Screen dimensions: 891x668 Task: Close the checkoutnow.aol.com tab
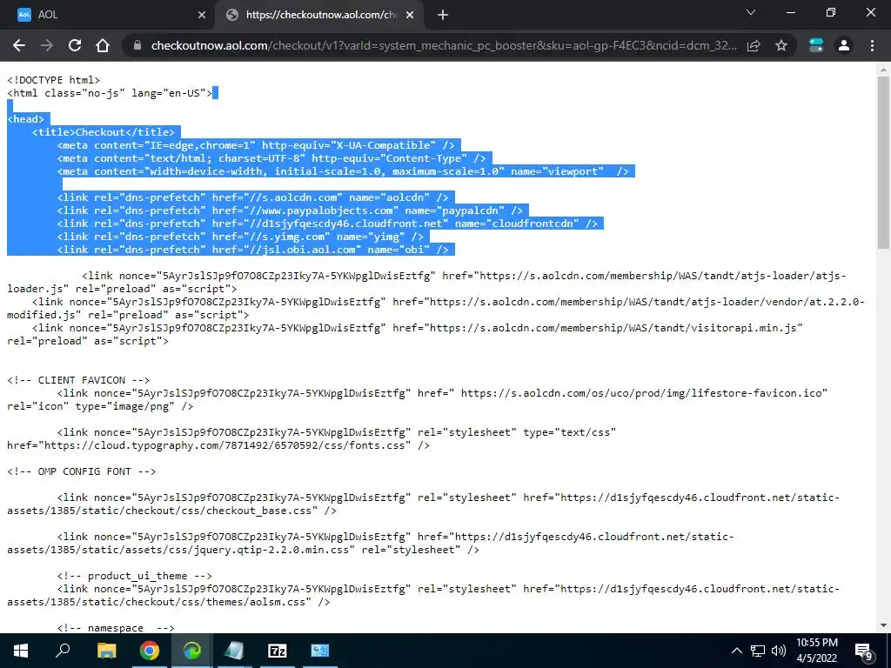pos(410,15)
